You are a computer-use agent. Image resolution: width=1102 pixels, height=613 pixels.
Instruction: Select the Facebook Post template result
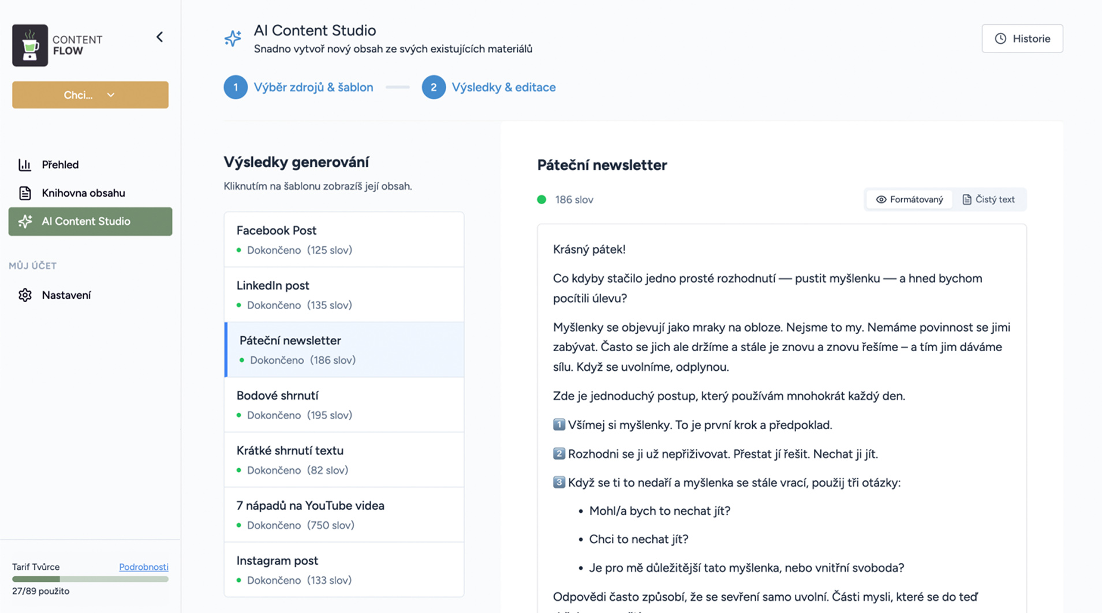[x=343, y=239]
